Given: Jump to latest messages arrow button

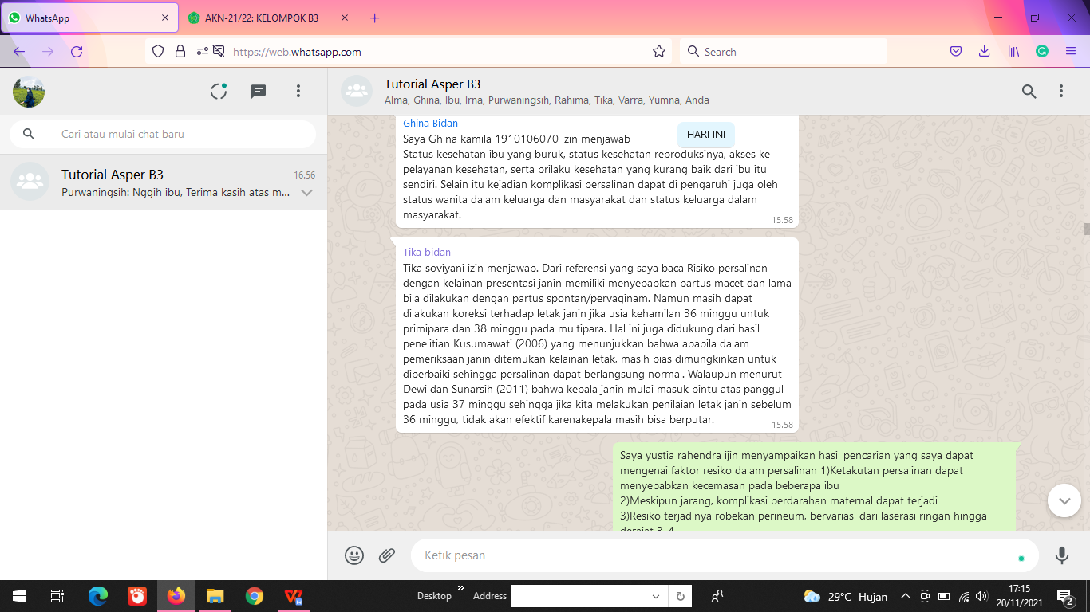Looking at the screenshot, I should (x=1064, y=500).
